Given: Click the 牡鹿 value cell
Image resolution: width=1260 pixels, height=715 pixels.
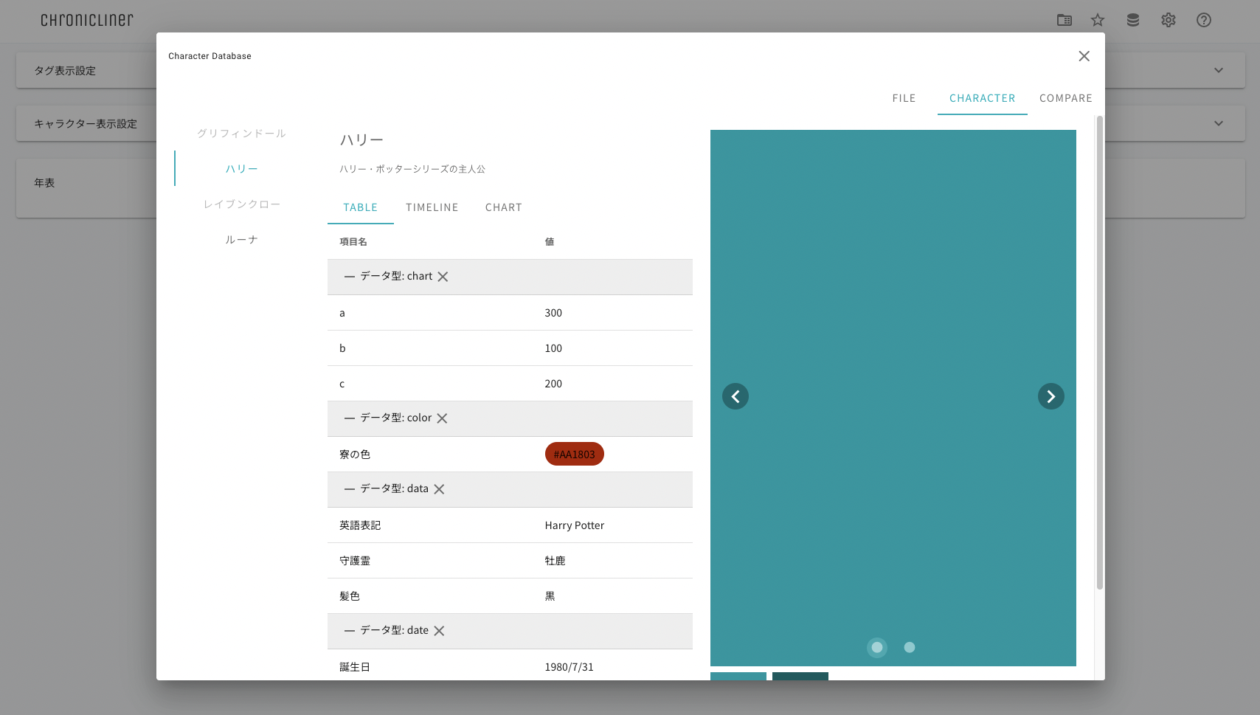Looking at the screenshot, I should coord(555,561).
